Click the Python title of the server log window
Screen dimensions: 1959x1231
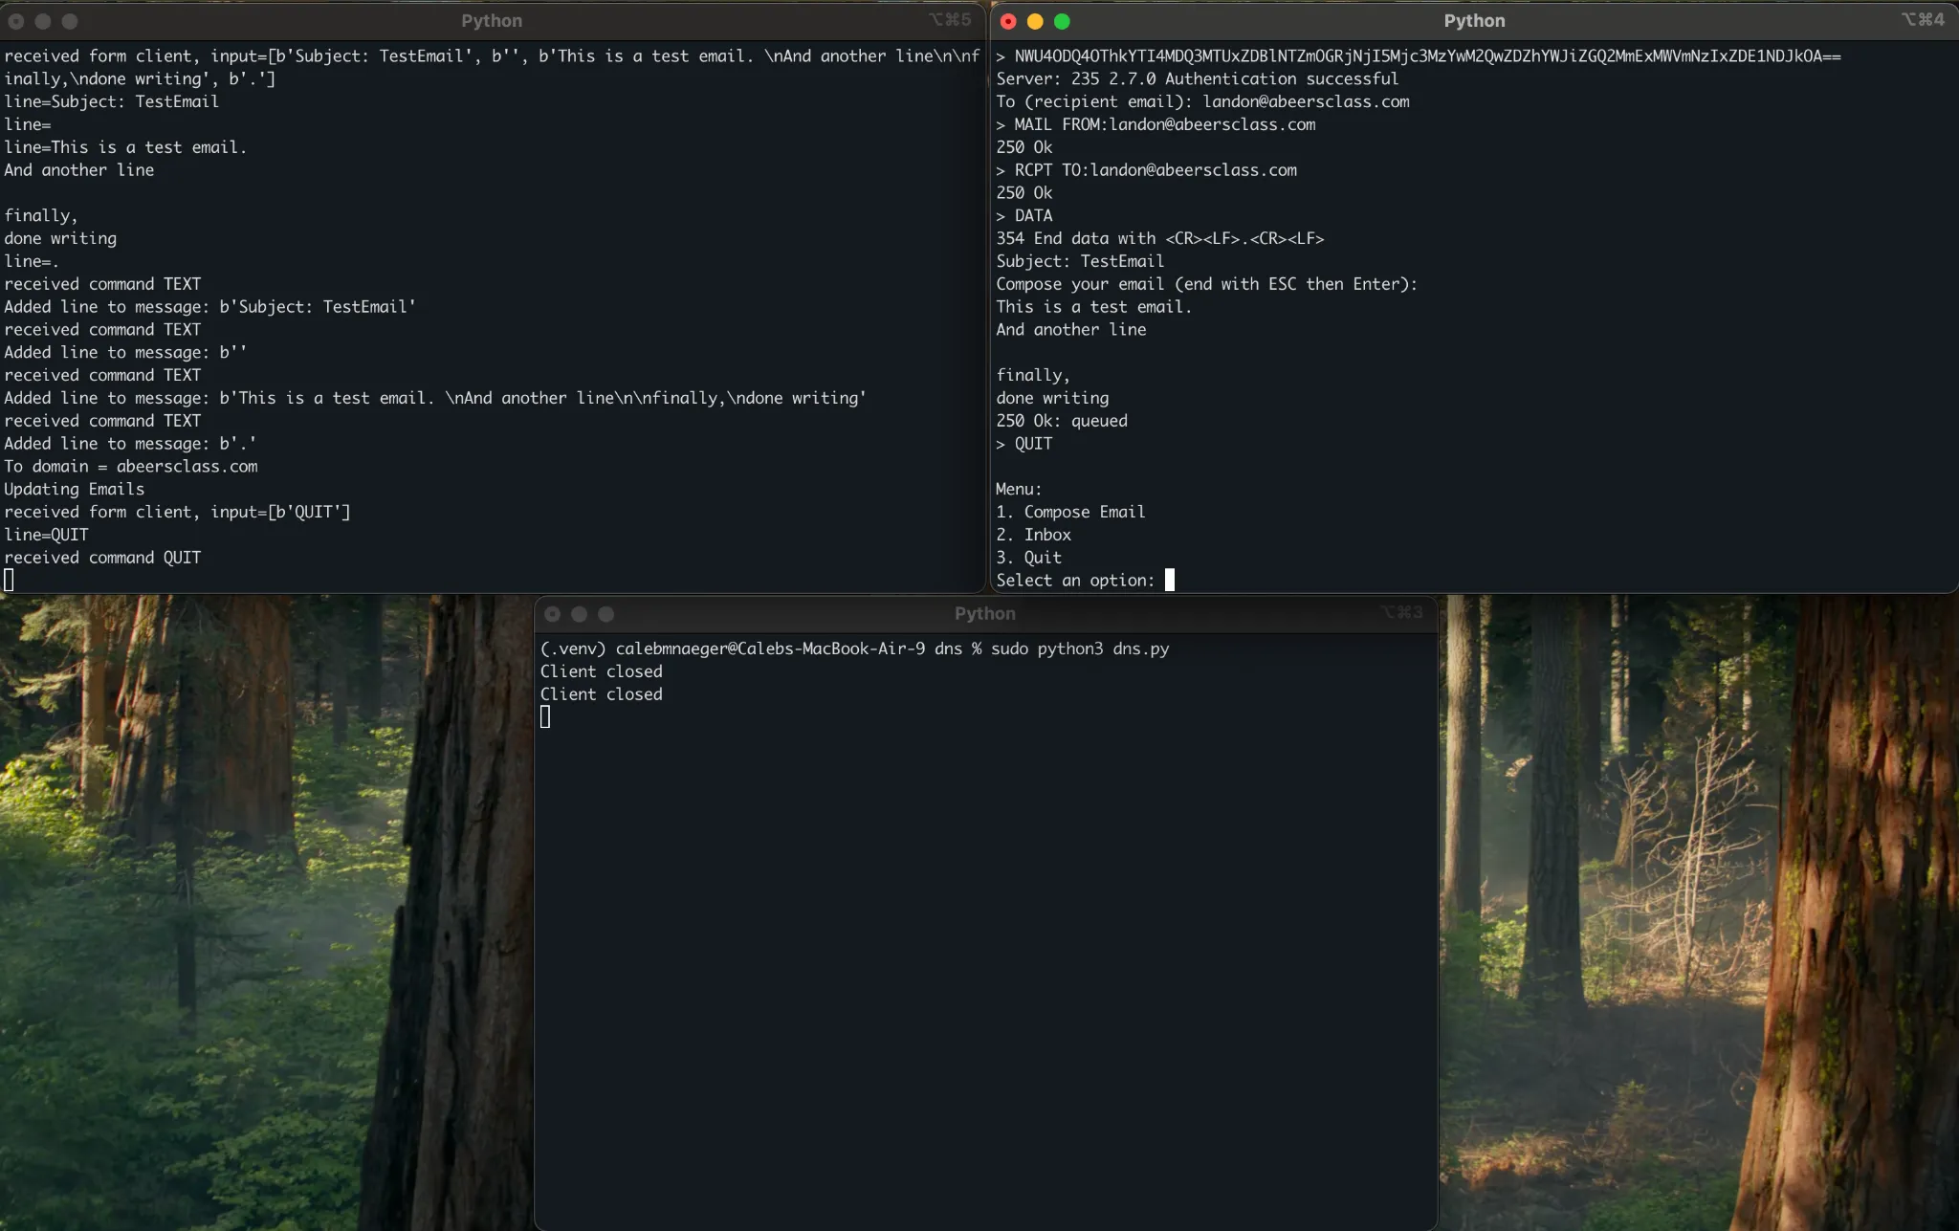pos(492,21)
